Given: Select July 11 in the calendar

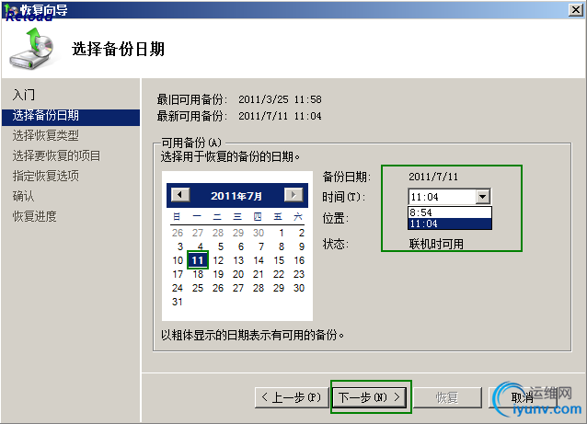Looking at the screenshot, I should [x=198, y=260].
